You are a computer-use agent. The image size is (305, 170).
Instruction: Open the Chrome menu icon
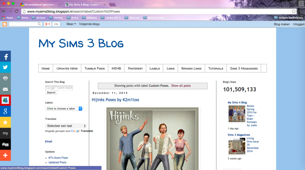pyautogui.click(x=302, y=11)
